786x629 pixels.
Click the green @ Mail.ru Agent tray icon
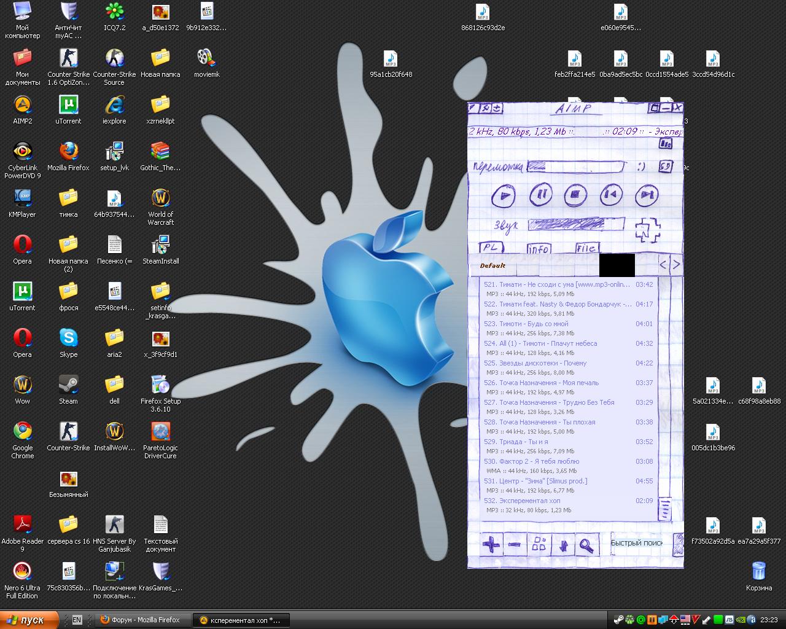point(641,620)
